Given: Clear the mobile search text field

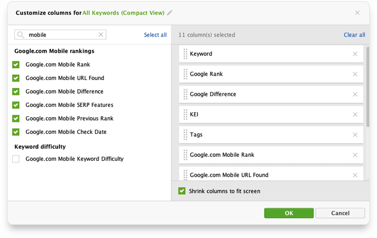Looking at the screenshot, I should (101, 35).
